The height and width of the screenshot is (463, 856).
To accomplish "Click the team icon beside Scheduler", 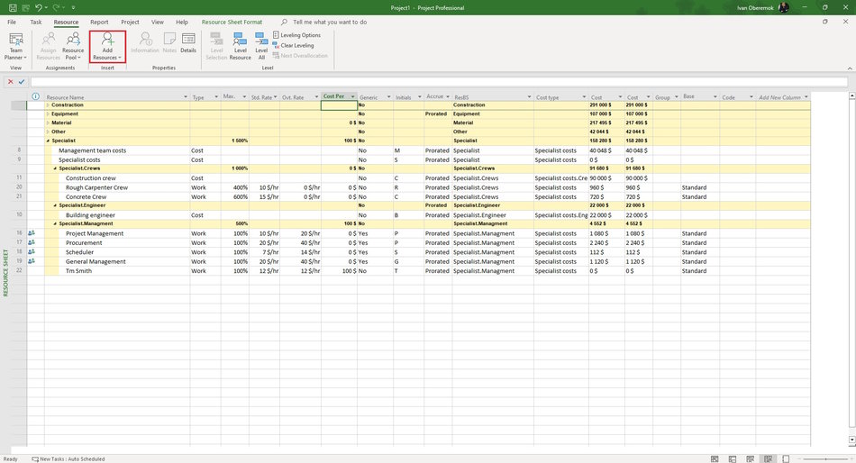I will [x=32, y=251].
